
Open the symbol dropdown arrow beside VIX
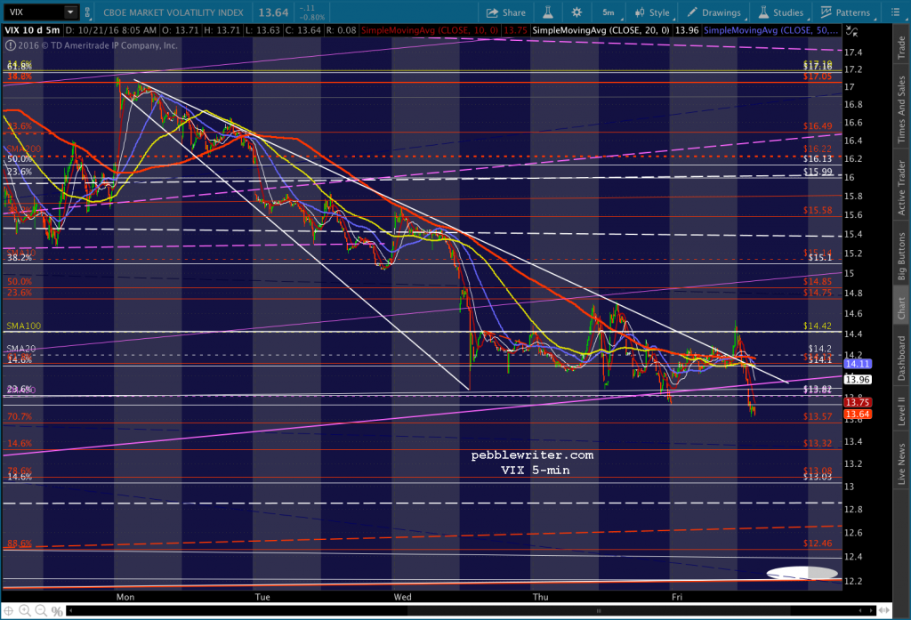coord(70,12)
